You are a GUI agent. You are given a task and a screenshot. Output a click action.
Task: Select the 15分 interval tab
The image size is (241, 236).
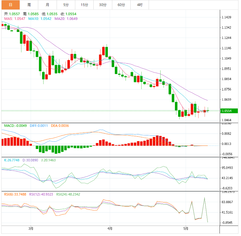[84, 5]
